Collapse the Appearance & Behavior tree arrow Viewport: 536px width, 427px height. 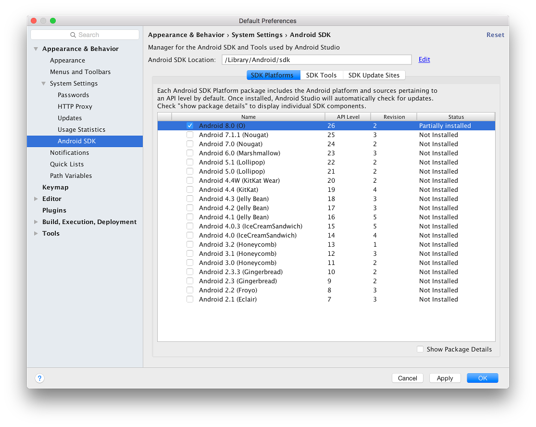coord(36,49)
